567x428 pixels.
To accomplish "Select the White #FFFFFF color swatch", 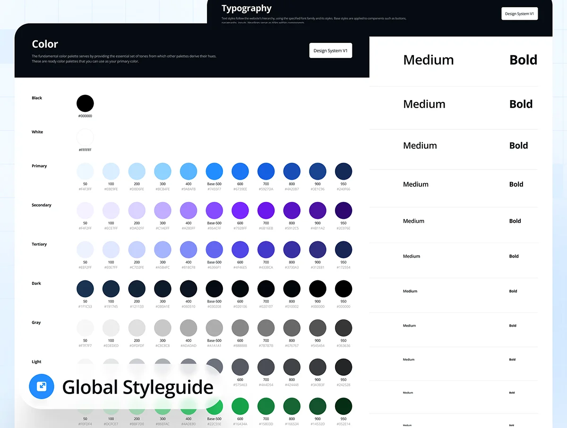I will pyautogui.click(x=85, y=137).
